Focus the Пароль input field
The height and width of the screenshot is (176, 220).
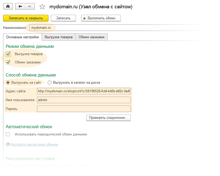(x=83, y=109)
